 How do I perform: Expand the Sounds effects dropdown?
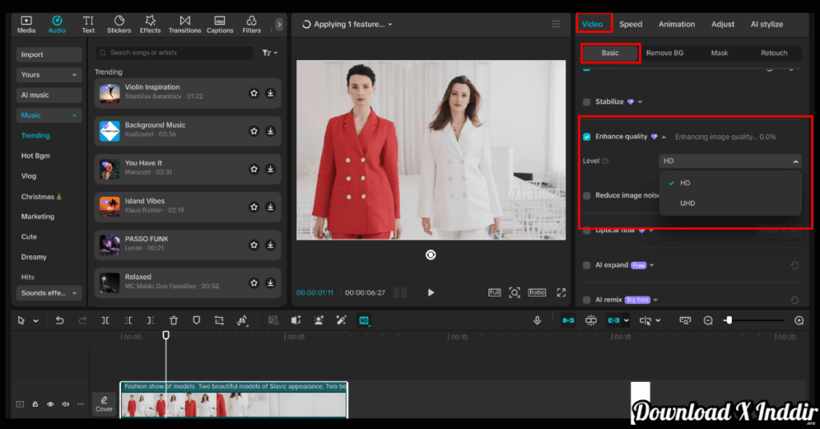[x=49, y=293]
